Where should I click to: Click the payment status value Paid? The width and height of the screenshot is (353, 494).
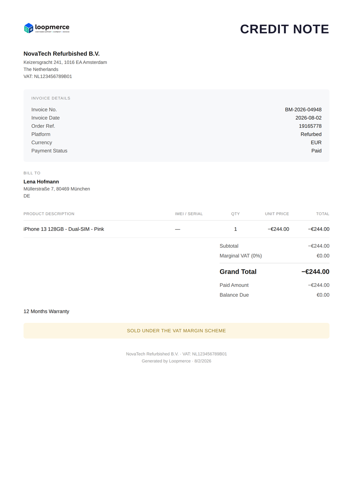click(x=317, y=151)
